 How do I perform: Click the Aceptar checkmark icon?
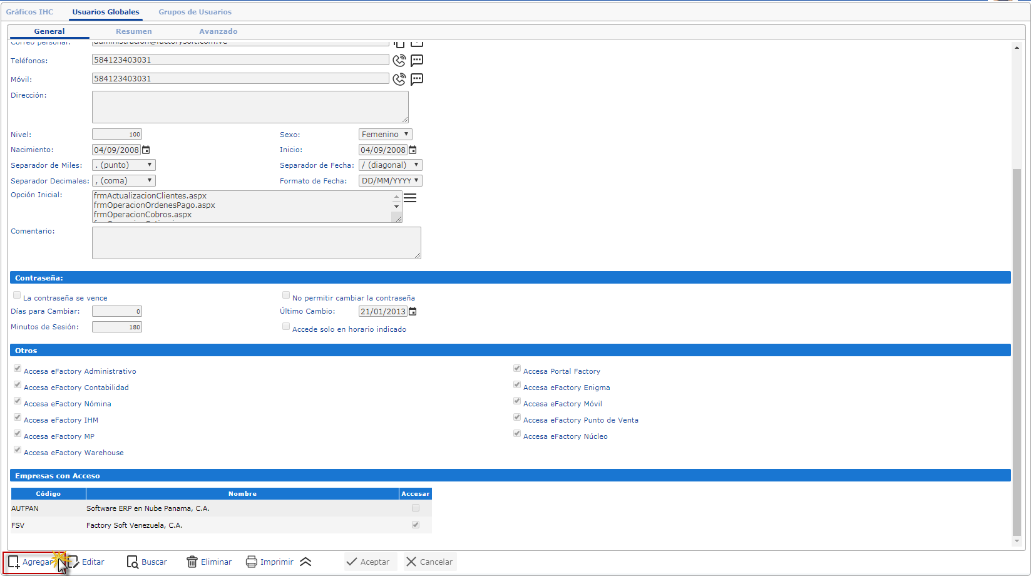tap(352, 562)
